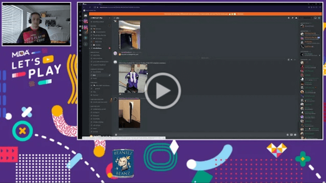The width and height of the screenshot is (326, 183).
Task: Toggle the member list icon
Action: click(296, 18)
